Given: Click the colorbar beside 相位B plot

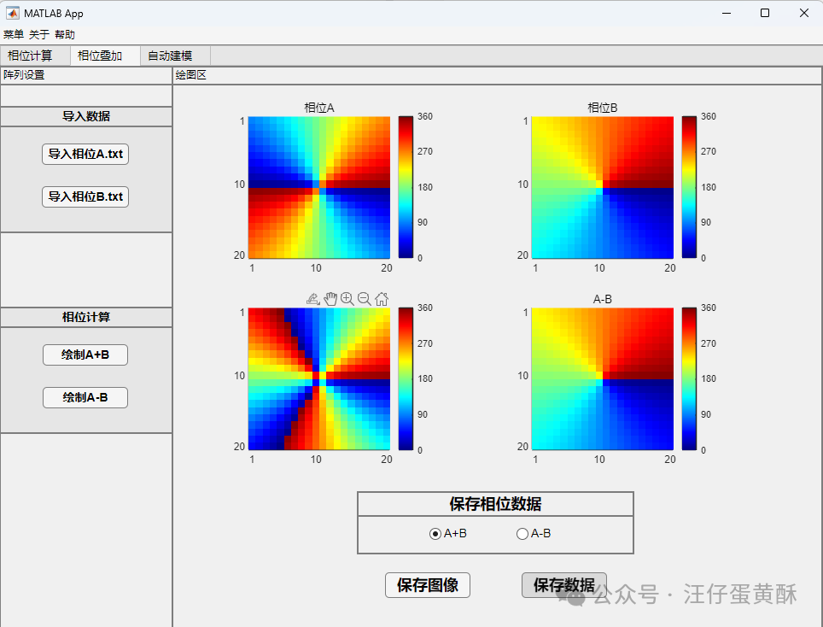Looking at the screenshot, I should coord(689,187).
